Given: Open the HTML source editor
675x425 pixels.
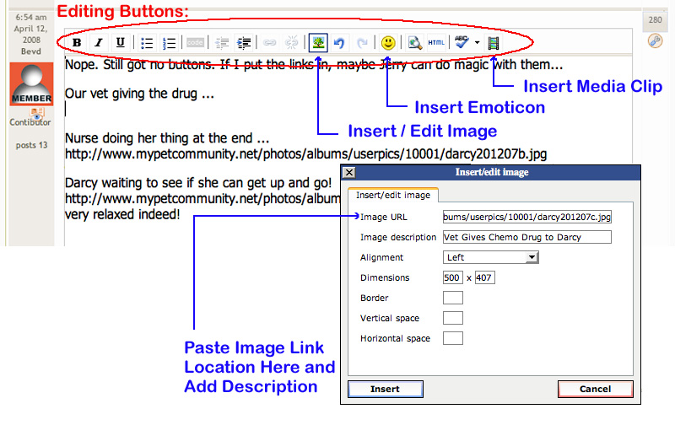Looking at the screenshot, I should (x=436, y=43).
